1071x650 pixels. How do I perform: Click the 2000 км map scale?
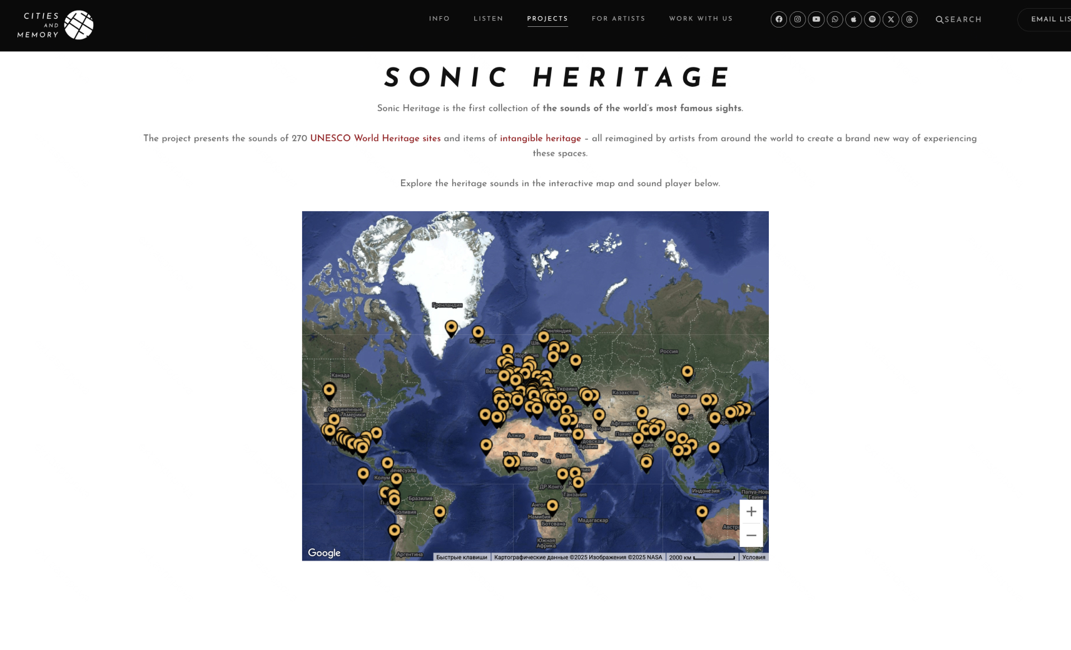click(702, 557)
